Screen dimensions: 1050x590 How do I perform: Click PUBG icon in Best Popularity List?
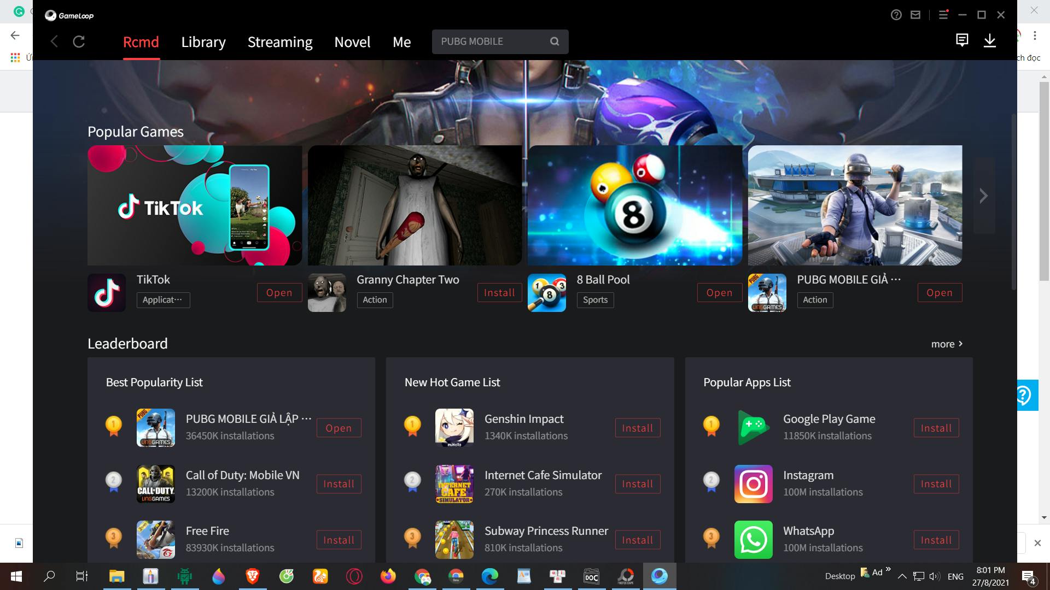tap(156, 428)
